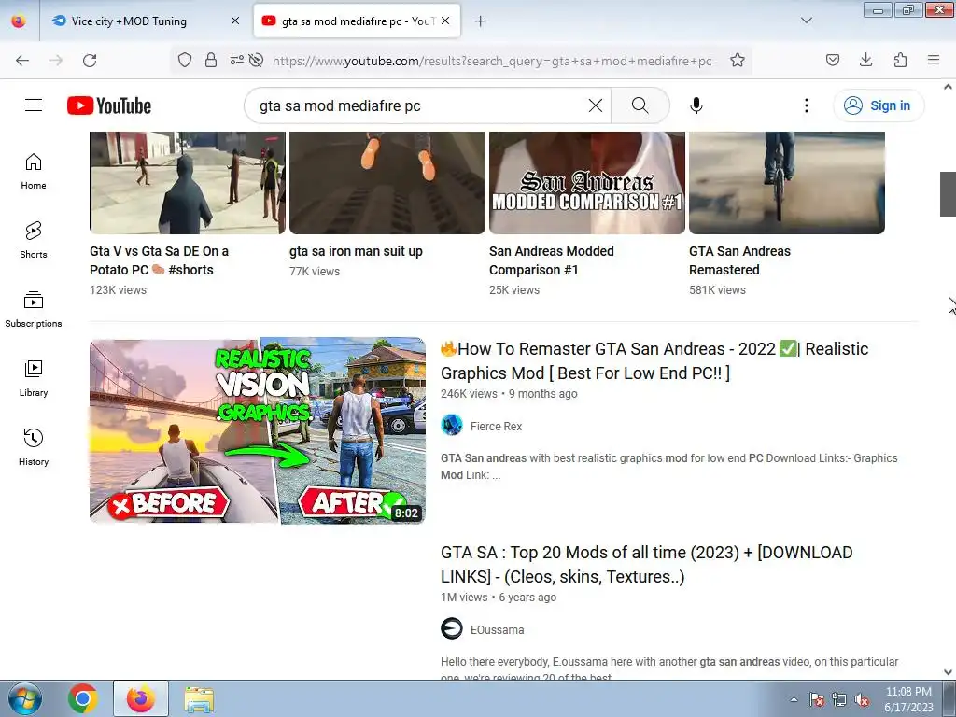956x717 pixels.
Task: Click the Action Center flag icon
Action: point(816,700)
